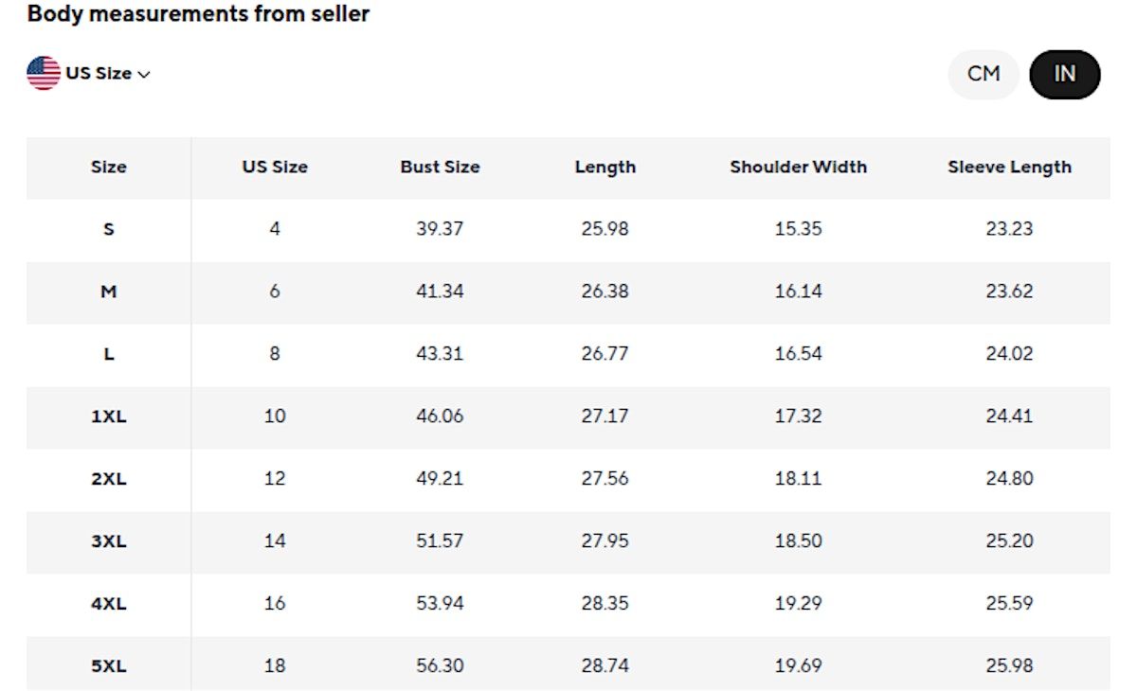Select the 2XL size row label
The image size is (1137, 691).
click(108, 479)
